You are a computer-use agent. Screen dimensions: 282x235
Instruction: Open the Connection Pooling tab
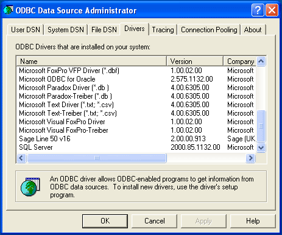click(x=209, y=30)
